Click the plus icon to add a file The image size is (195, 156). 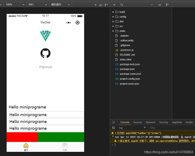(x=114, y=5)
